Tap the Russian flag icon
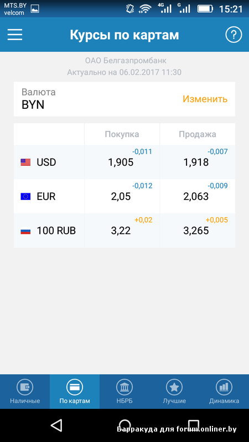 tap(25, 231)
